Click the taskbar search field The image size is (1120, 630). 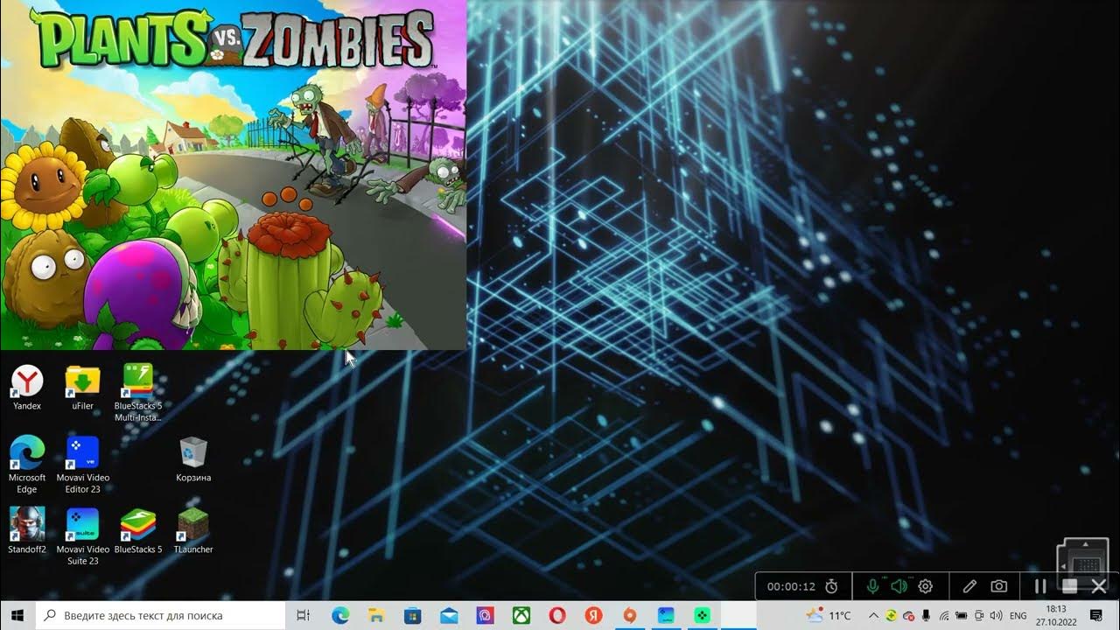161,615
